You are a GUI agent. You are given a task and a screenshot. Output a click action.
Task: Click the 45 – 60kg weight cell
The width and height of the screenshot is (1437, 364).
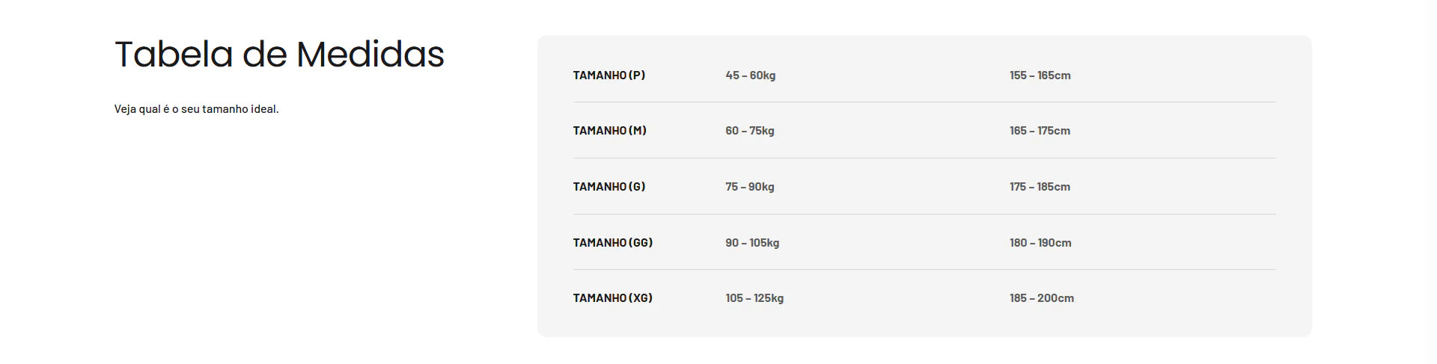750,75
